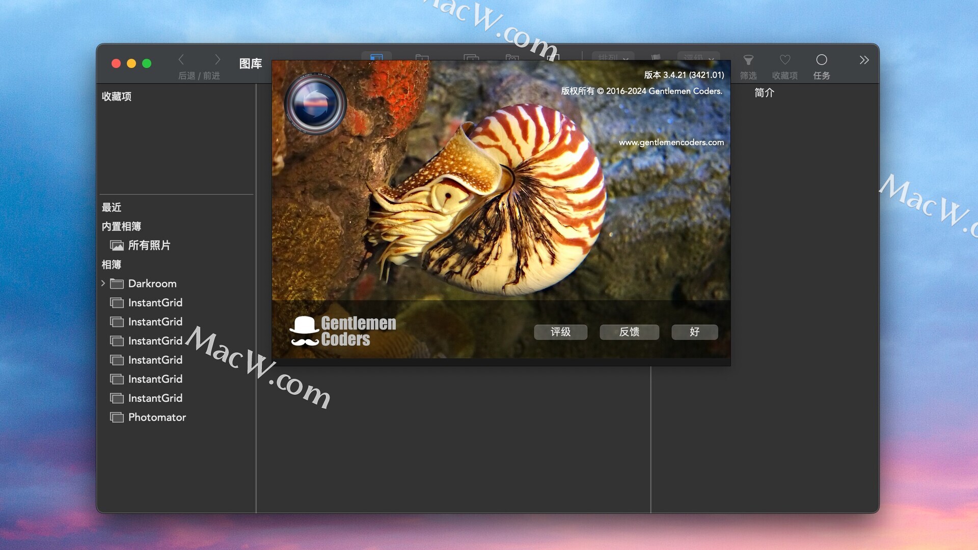
Task: Click the 收藏项 heart icon
Action: 784,60
